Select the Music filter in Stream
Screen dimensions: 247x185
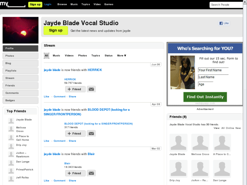point(56,56)
